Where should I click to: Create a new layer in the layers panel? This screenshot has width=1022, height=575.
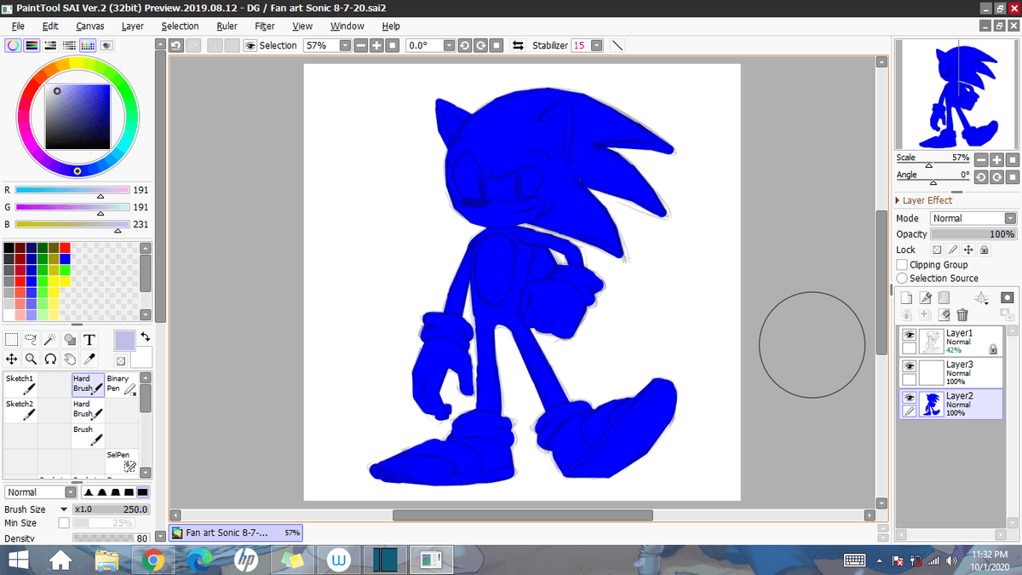(x=906, y=297)
